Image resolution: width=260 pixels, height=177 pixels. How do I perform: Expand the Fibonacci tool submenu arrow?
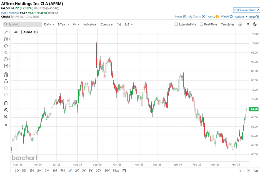pyautogui.click(x=10, y=39)
